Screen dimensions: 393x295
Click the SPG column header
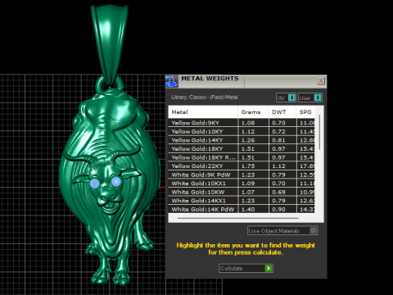(x=305, y=112)
